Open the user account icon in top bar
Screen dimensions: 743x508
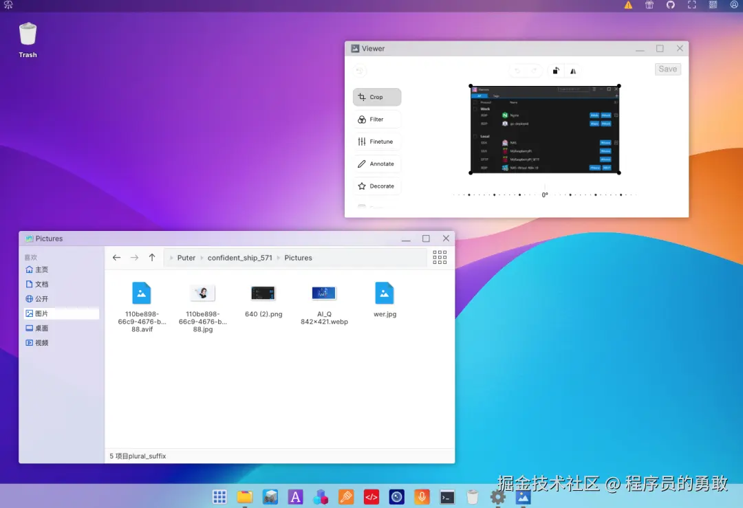click(x=734, y=5)
